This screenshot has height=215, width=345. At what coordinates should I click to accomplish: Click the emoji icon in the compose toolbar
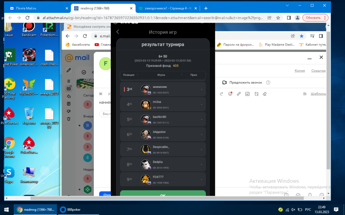[x=230, y=94]
